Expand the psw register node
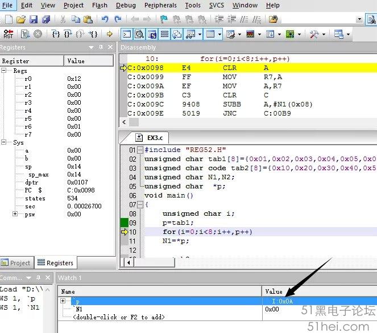 point(15,214)
